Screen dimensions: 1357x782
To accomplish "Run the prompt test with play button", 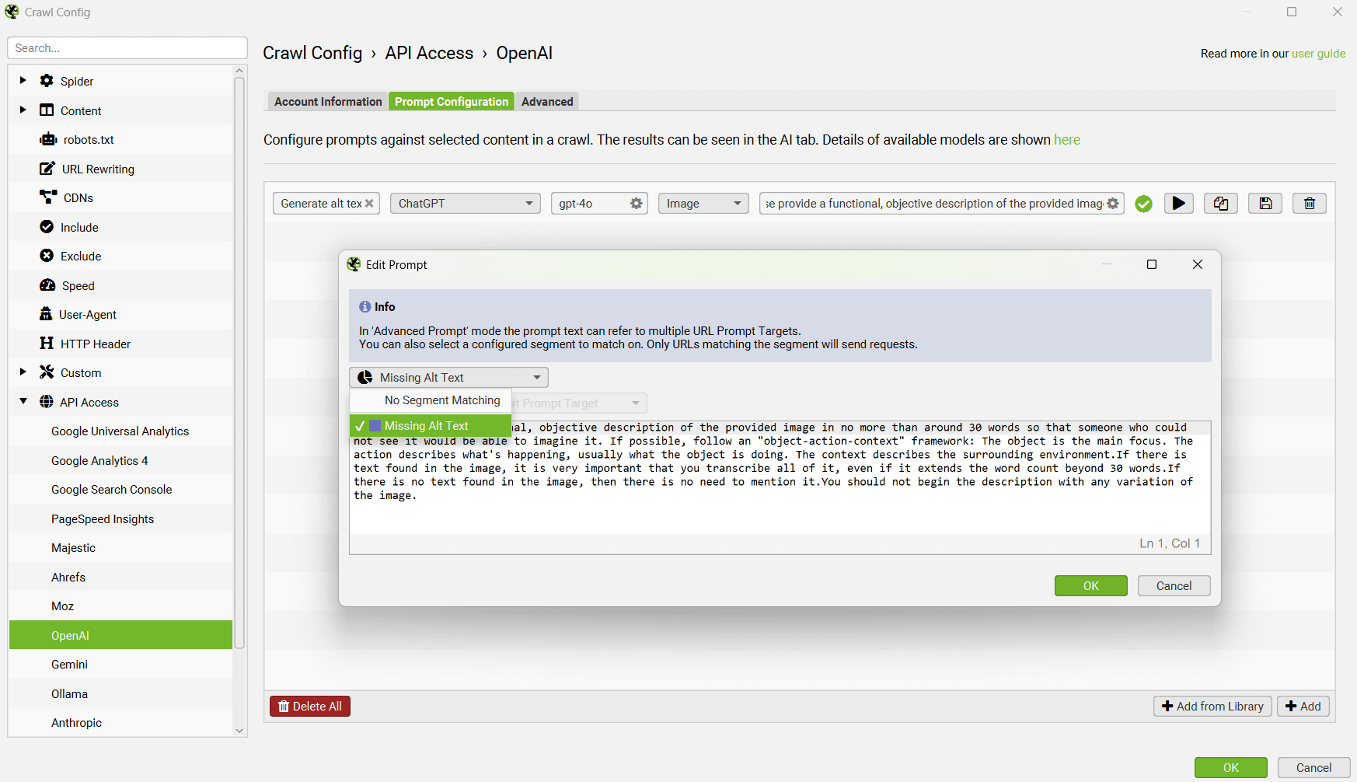I will [x=1178, y=204].
